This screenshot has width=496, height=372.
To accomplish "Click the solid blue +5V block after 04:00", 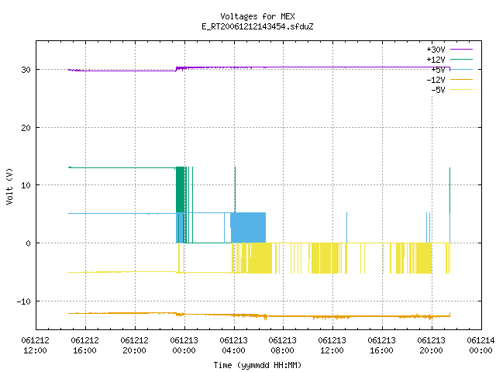I will click(248, 228).
